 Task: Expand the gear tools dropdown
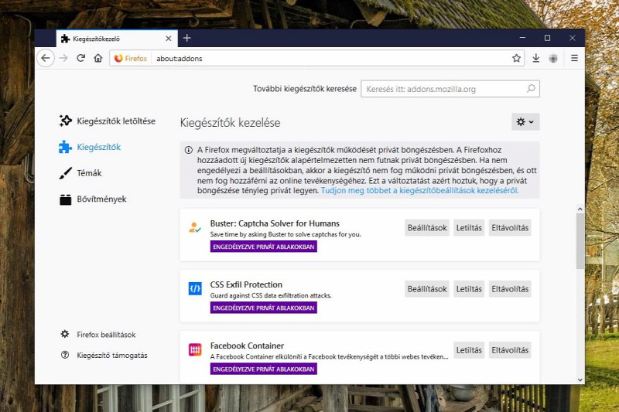(x=525, y=122)
